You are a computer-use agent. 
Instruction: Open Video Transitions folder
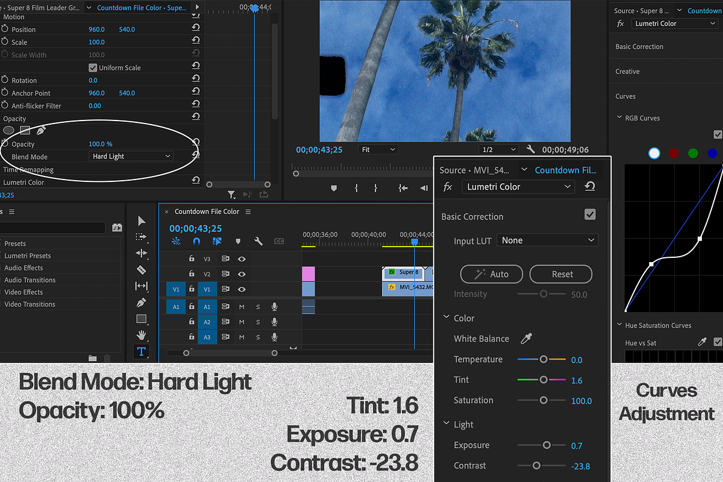point(30,304)
